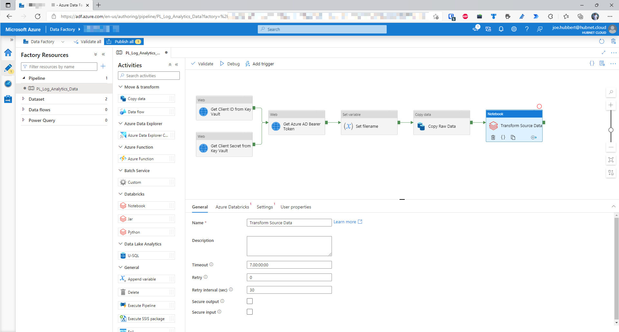Enable the Secure output checkbox
This screenshot has height=332, width=619.
coord(250,301)
